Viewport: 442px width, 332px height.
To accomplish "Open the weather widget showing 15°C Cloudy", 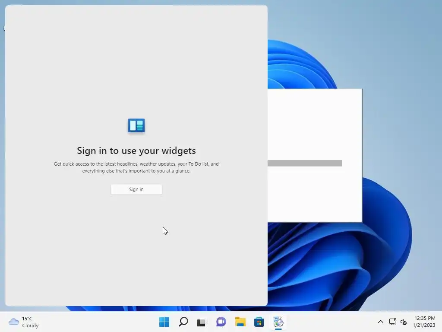I will click(x=24, y=322).
